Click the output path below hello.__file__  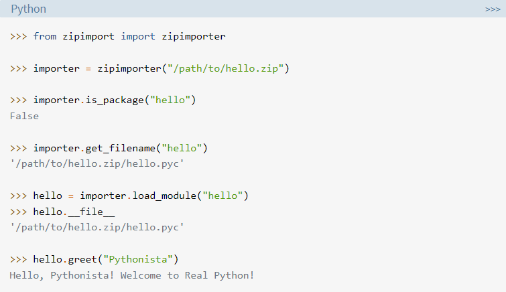pos(97,228)
